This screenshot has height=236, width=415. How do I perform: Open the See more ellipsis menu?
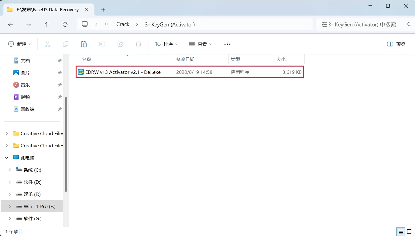coord(227,44)
